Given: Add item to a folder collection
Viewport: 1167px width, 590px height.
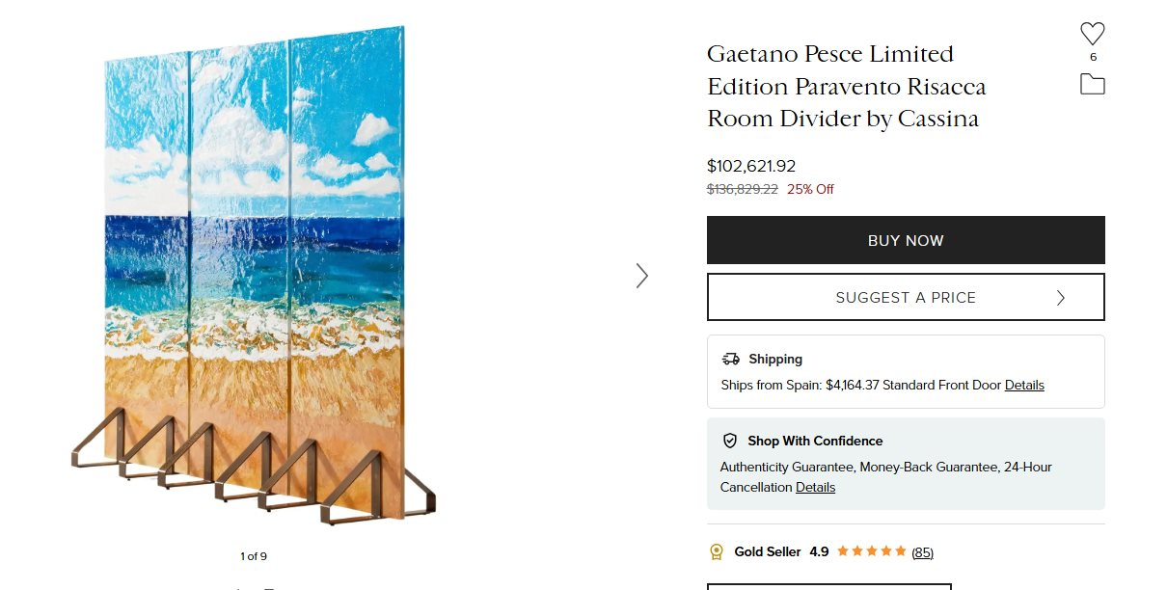Looking at the screenshot, I should [x=1092, y=85].
